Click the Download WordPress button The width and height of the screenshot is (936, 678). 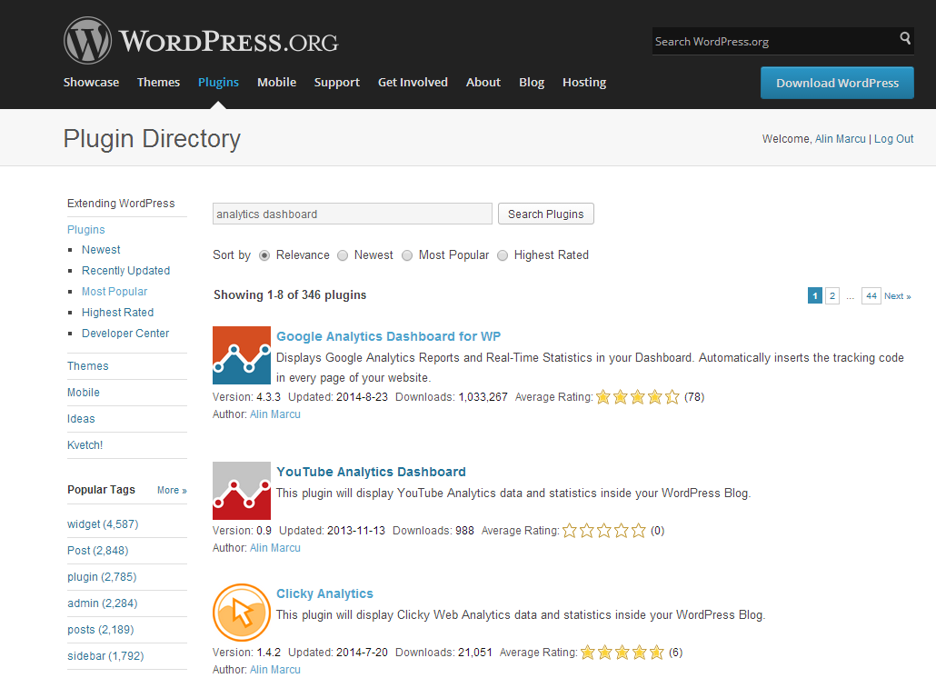pos(836,82)
